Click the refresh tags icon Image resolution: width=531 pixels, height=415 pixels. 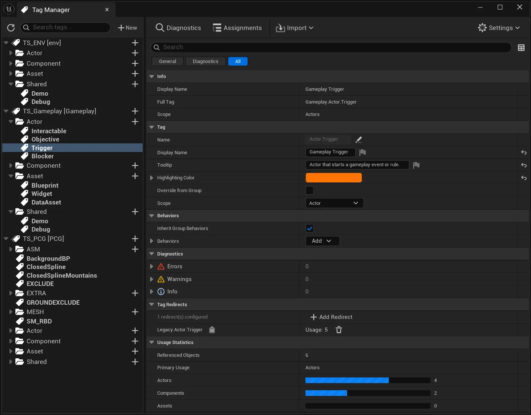point(11,27)
